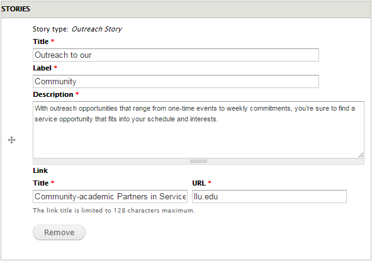Click inside the Description text area

198,130
